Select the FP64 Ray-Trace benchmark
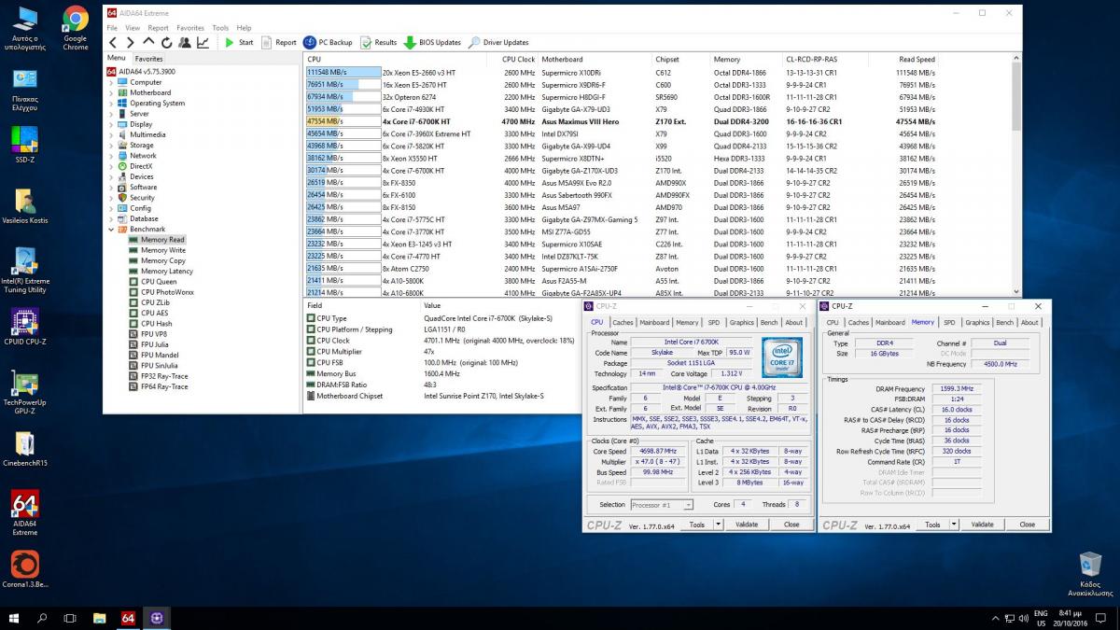Image resolution: width=1120 pixels, height=630 pixels. [164, 386]
